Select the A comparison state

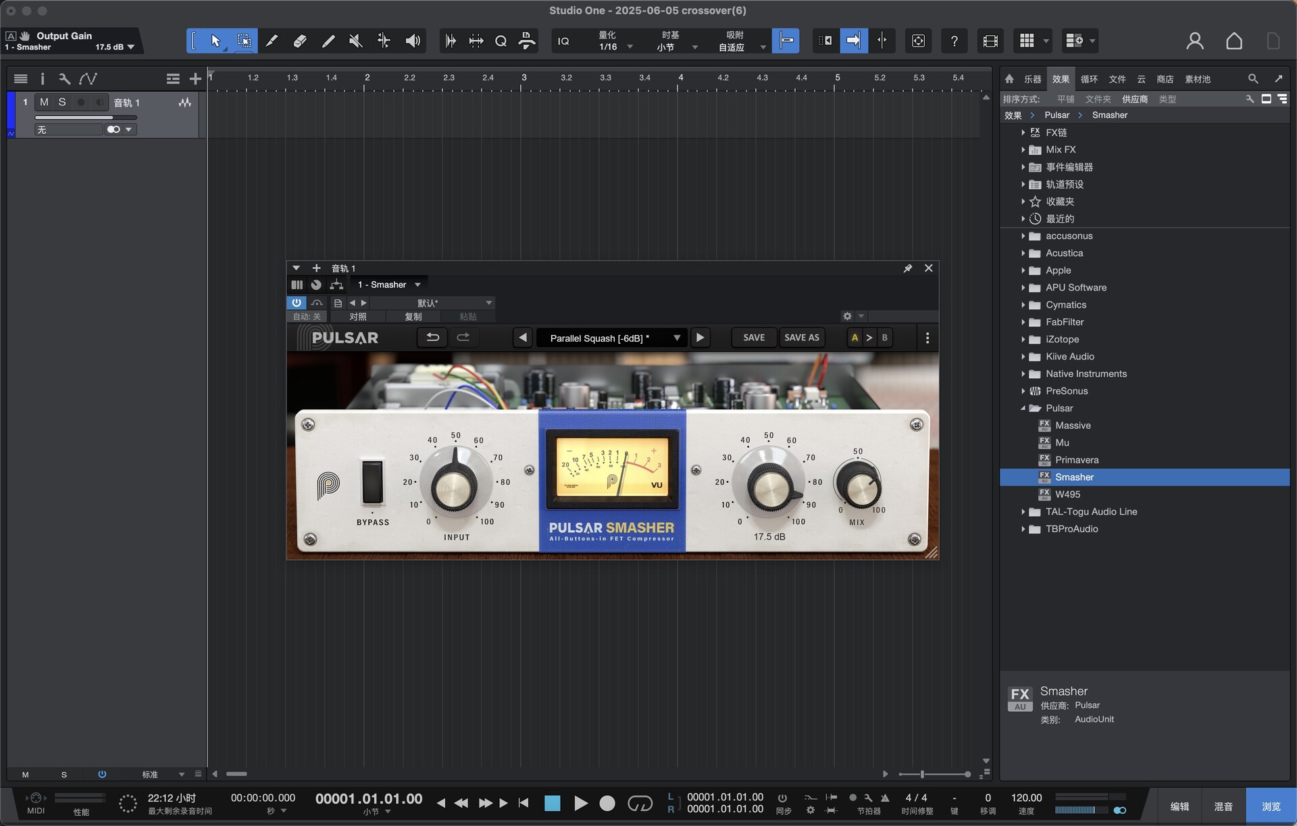855,338
